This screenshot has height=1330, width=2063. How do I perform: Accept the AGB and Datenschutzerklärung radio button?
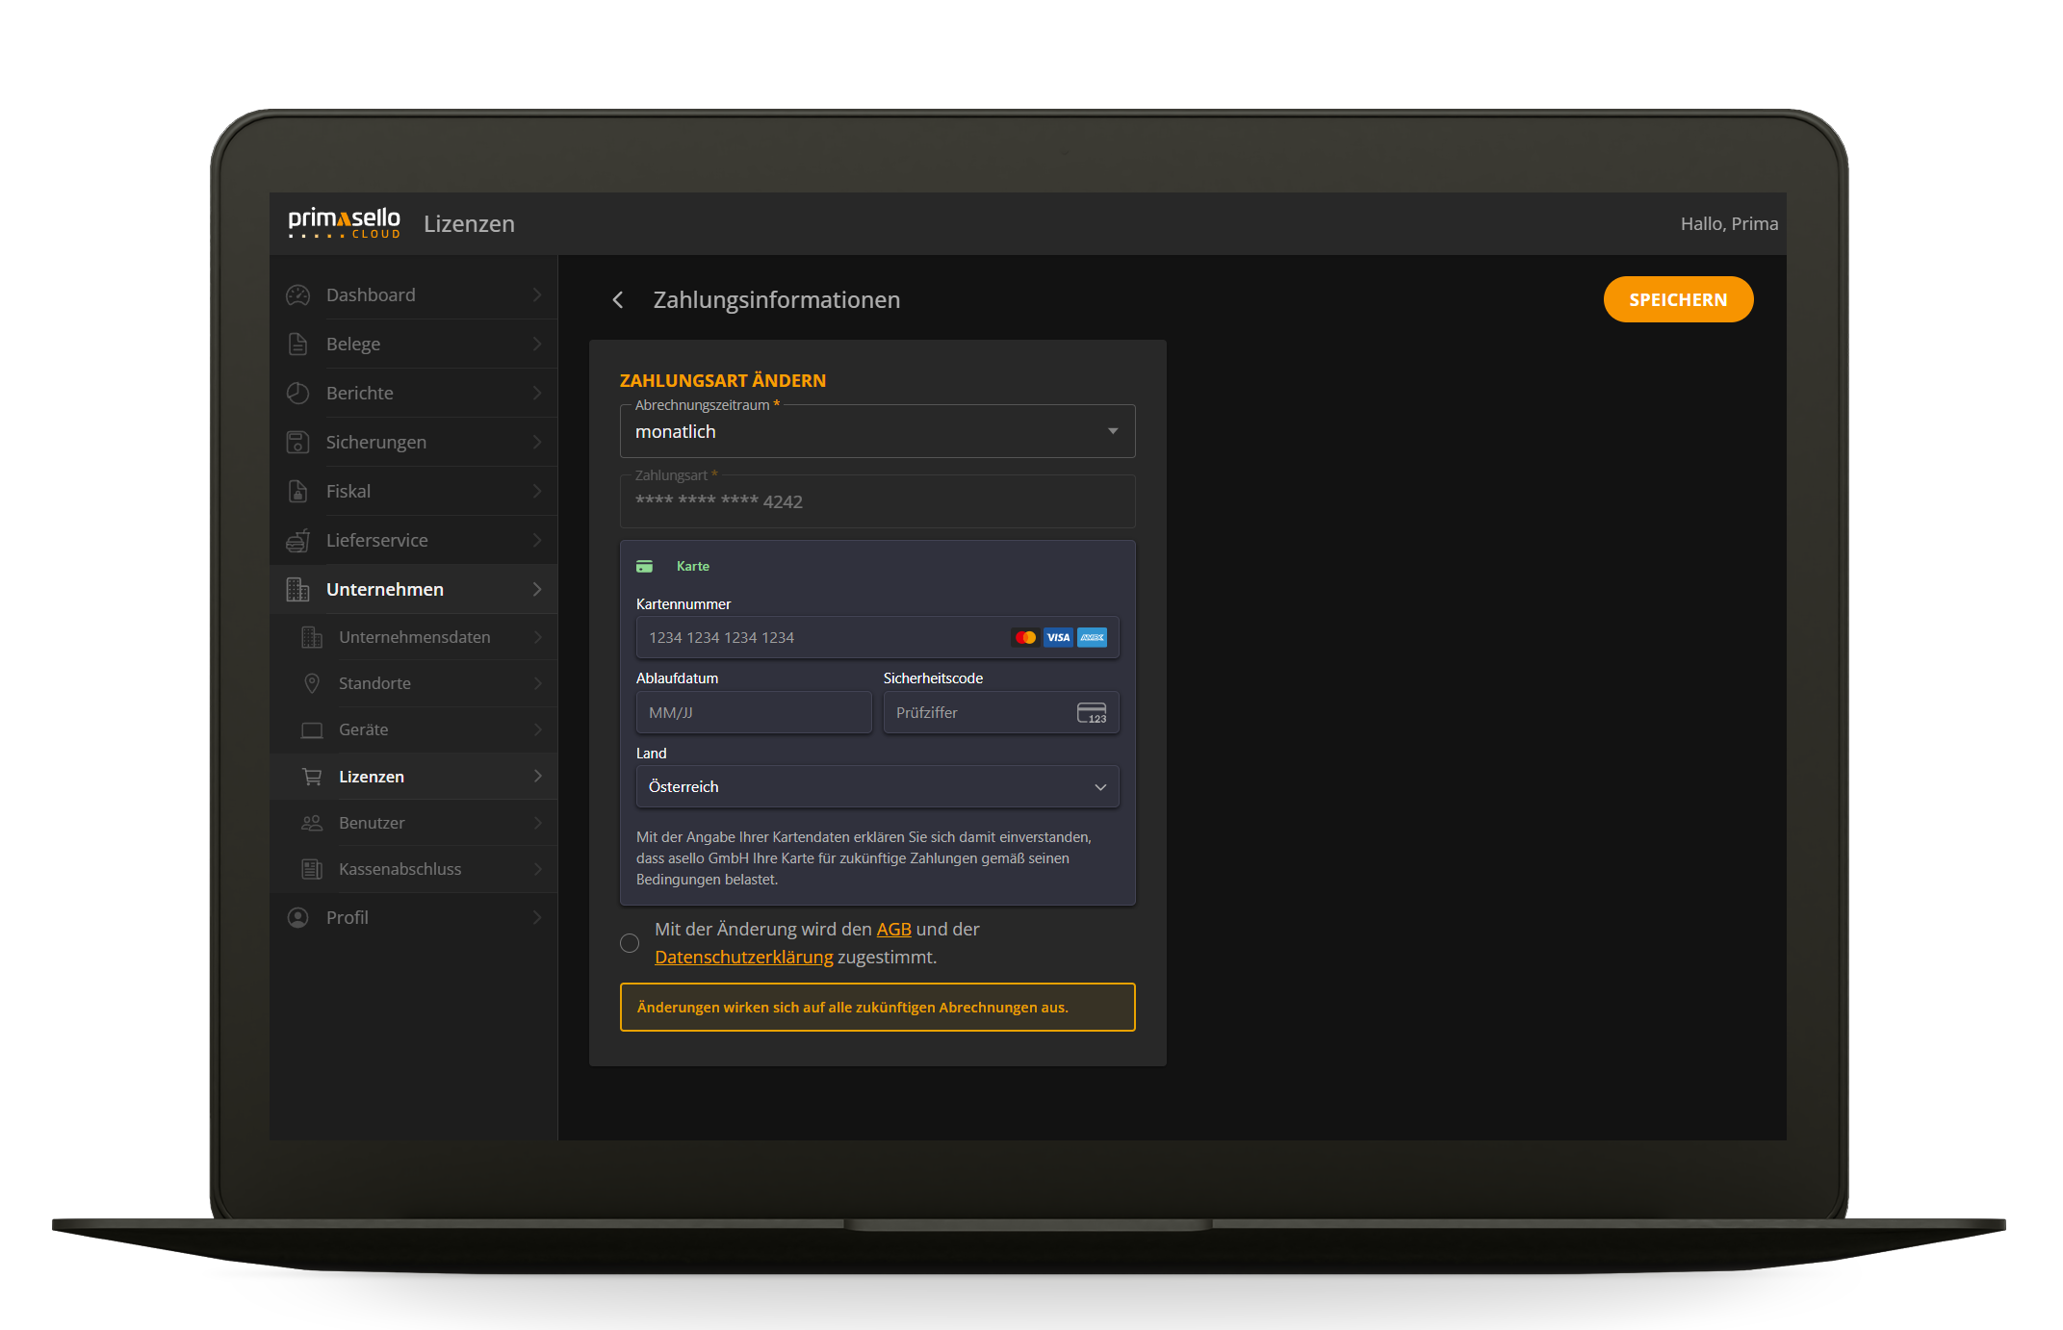pos(630,943)
